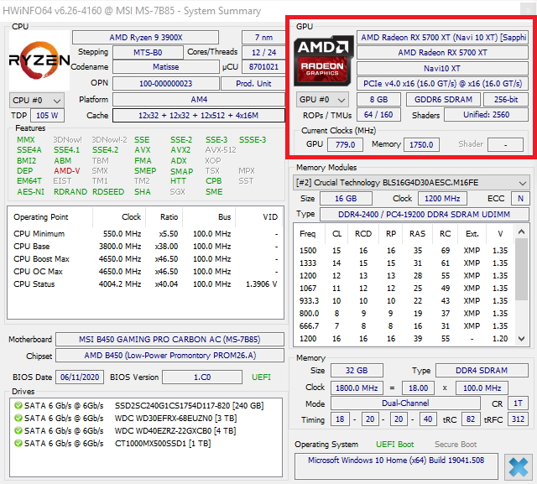This screenshot has width=537, height=484.
Task: Click the Ryzen CPU logo
Action: click(39, 60)
